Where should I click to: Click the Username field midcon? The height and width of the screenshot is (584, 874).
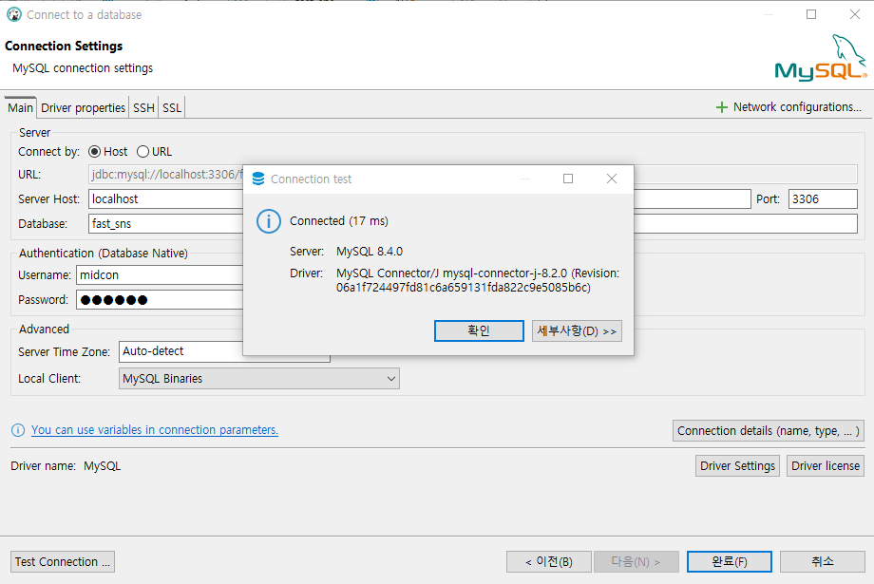tap(160, 275)
